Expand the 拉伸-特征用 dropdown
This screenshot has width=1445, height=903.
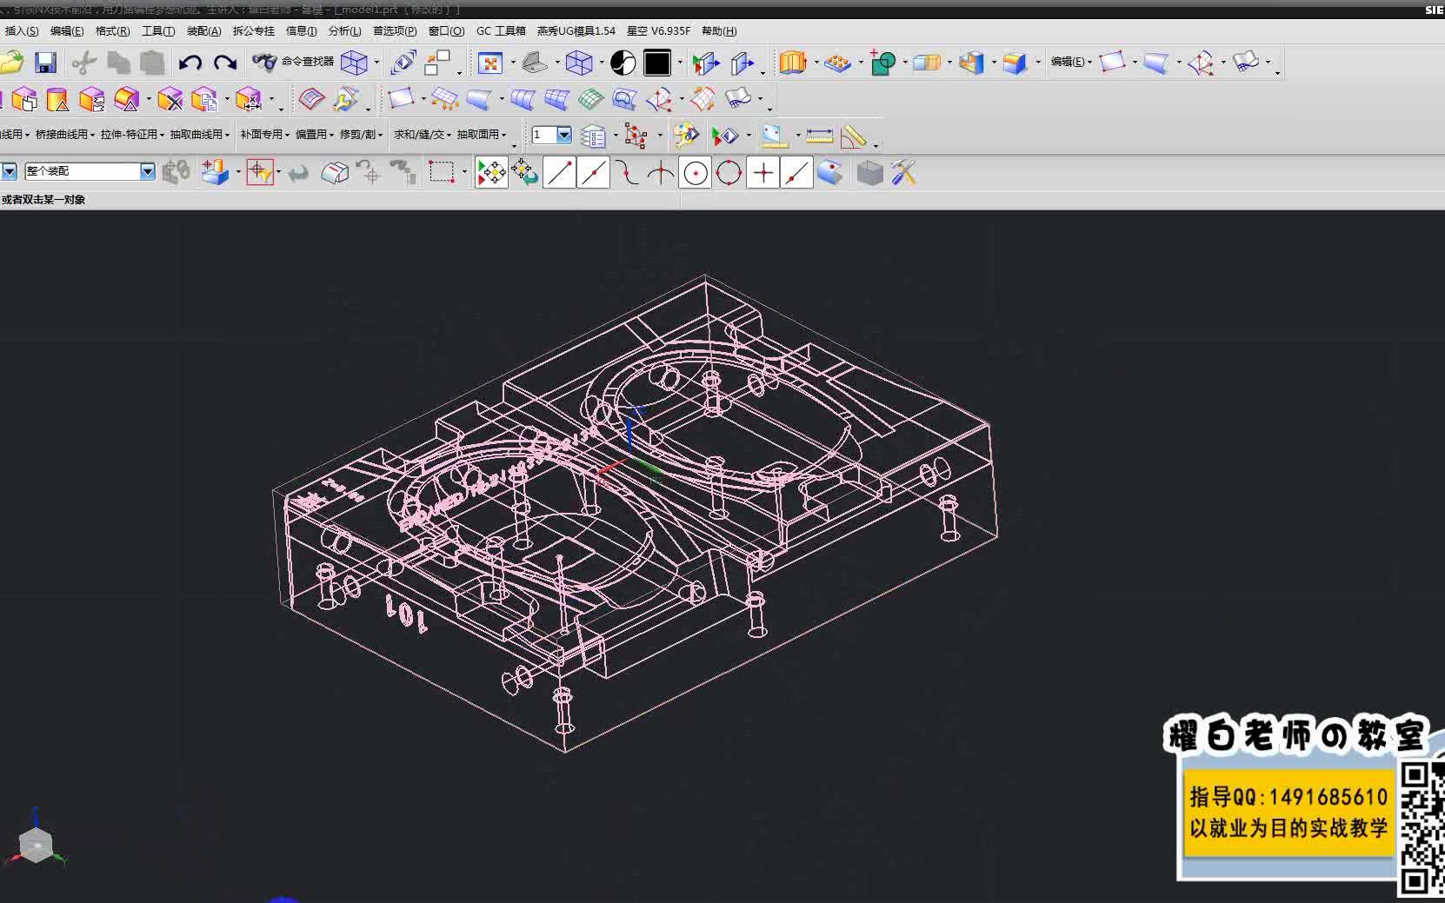coord(132,135)
